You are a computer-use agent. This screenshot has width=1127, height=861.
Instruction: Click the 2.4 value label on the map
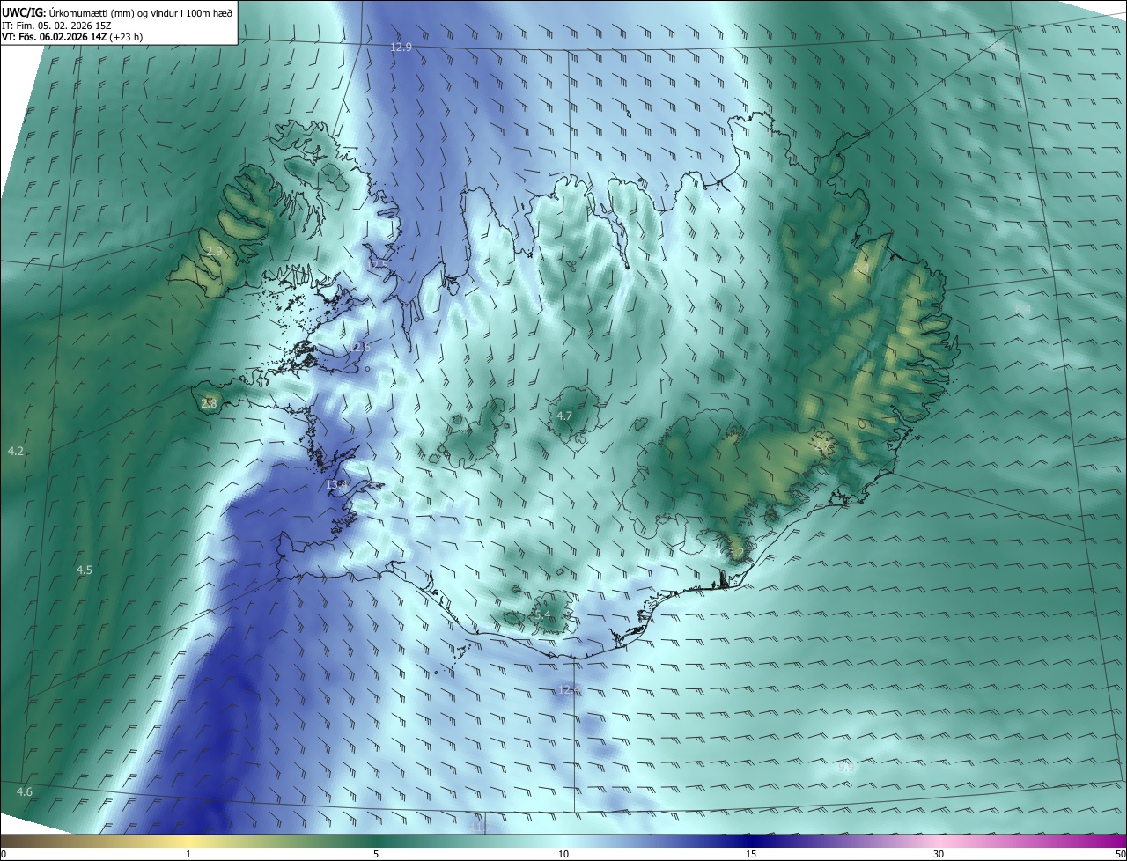[861, 269]
